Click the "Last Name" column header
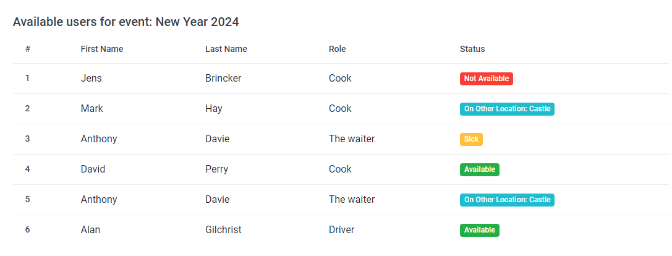The image size is (672, 256). [226, 49]
